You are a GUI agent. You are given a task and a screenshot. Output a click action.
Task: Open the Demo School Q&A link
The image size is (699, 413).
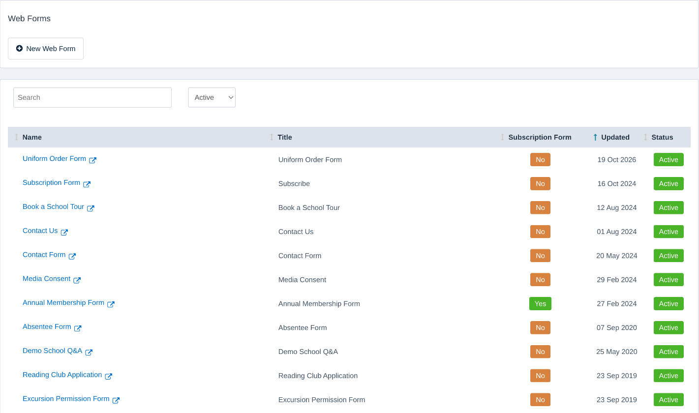[x=52, y=351]
